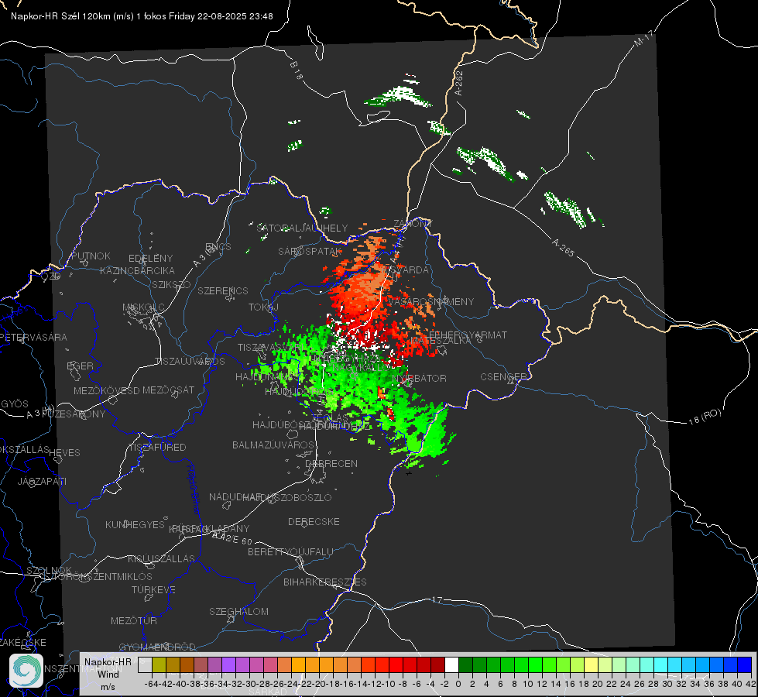Click the VÁSÁROSNAMÉNY town label
This screenshot has width=758, height=697.
tap(431, 301)
